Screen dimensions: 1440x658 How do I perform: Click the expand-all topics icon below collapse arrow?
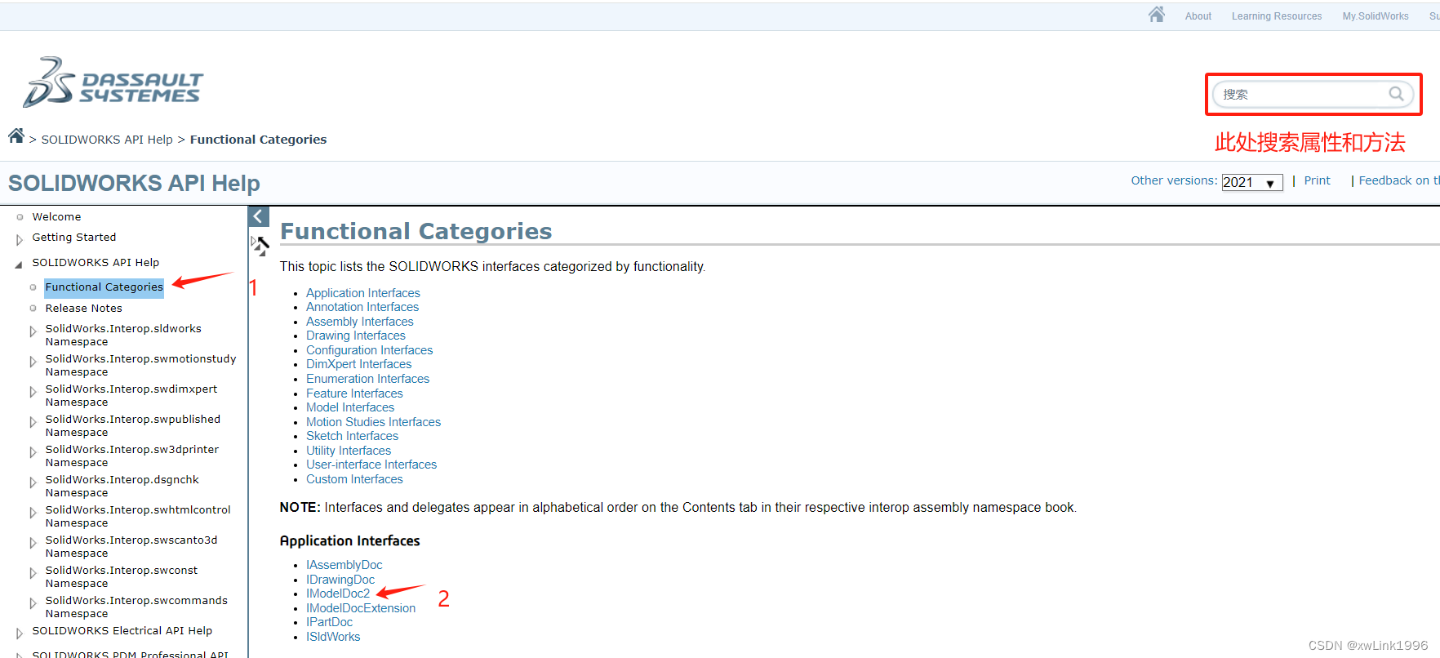pos(260,246)
